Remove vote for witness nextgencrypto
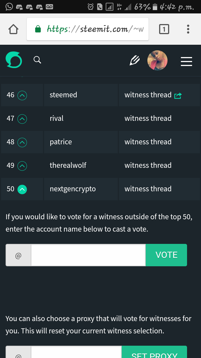The image size is (201, 358). 22,190
